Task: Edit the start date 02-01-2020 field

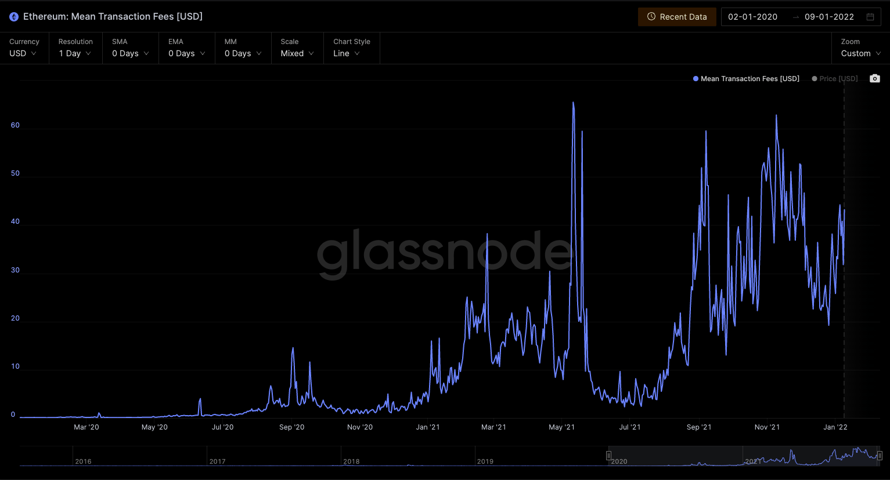Action: pyautogui.click(x=752, y=17)
